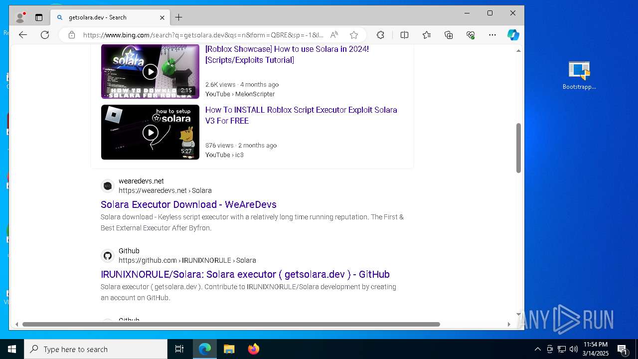Open taskbar clock showing 11:54 PM
Viewport: 638px width, 359px height.
coord(596,349)
